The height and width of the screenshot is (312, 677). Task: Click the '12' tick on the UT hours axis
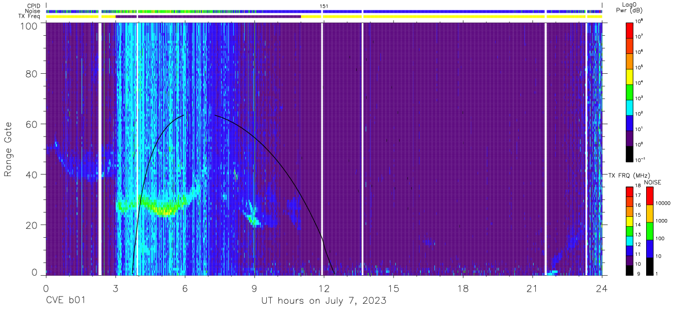coord(324,288)
